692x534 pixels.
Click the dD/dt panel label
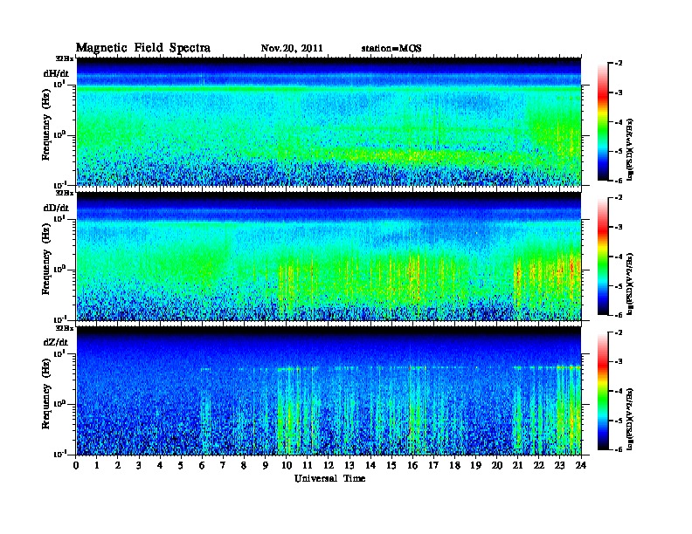click(x=56, y=208)
